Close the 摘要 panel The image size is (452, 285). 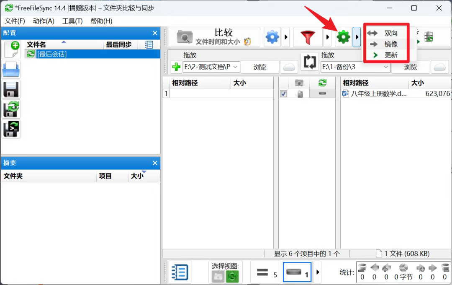[155, 163]
